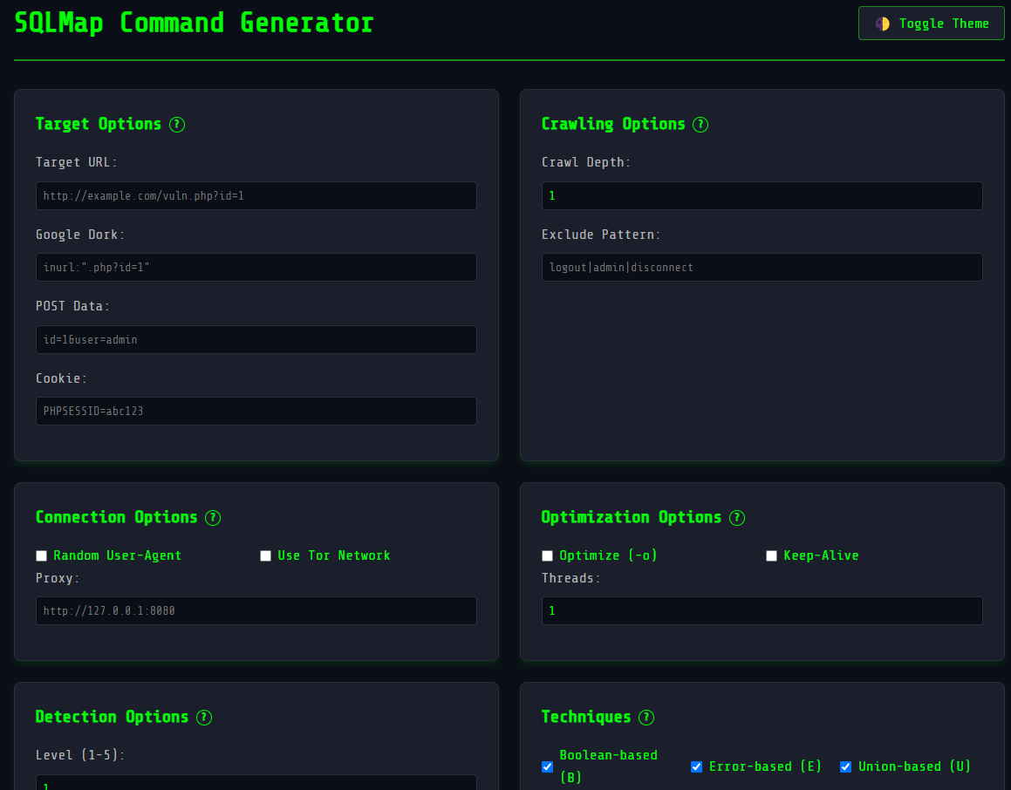The height and width of the screenshot is (790, 1011).
Task: Click the Keep-Alive label text
Action: [822, 555]
